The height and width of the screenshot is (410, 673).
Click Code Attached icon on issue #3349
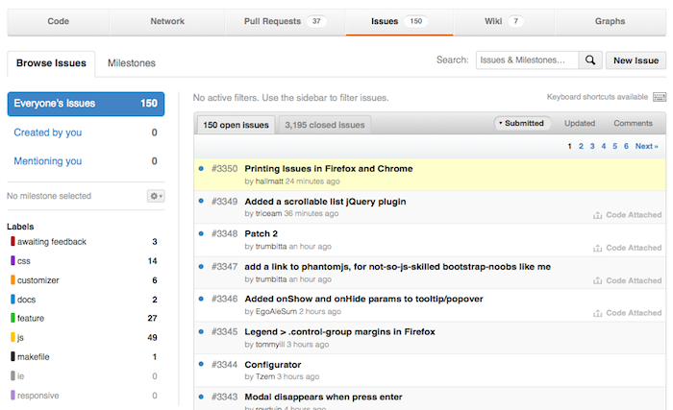point(598,215)
